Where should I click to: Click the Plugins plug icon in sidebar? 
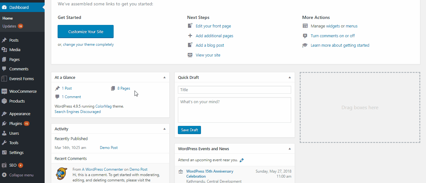pyautogui.click(x=4, y=123)
